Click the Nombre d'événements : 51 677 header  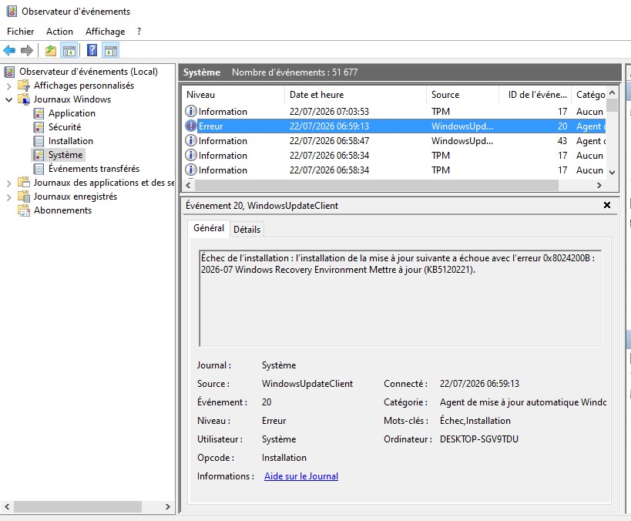coord(294,72)
